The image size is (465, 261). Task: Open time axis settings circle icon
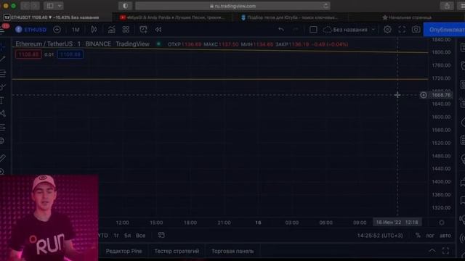click(442, 223)
